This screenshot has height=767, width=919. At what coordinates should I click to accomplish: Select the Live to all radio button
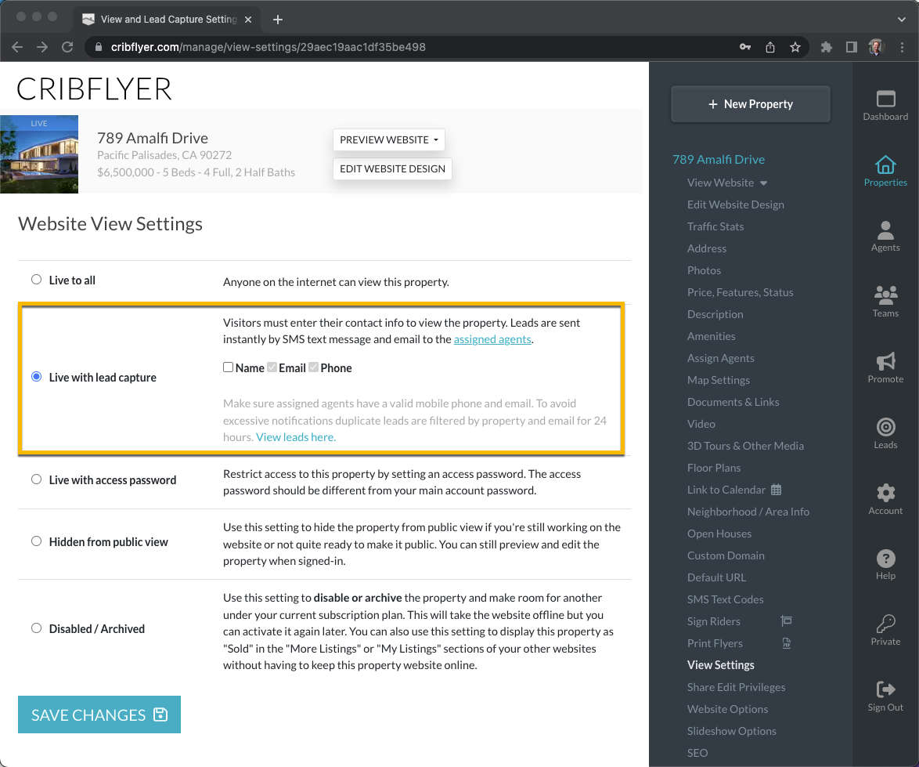(x=36, y=280)
